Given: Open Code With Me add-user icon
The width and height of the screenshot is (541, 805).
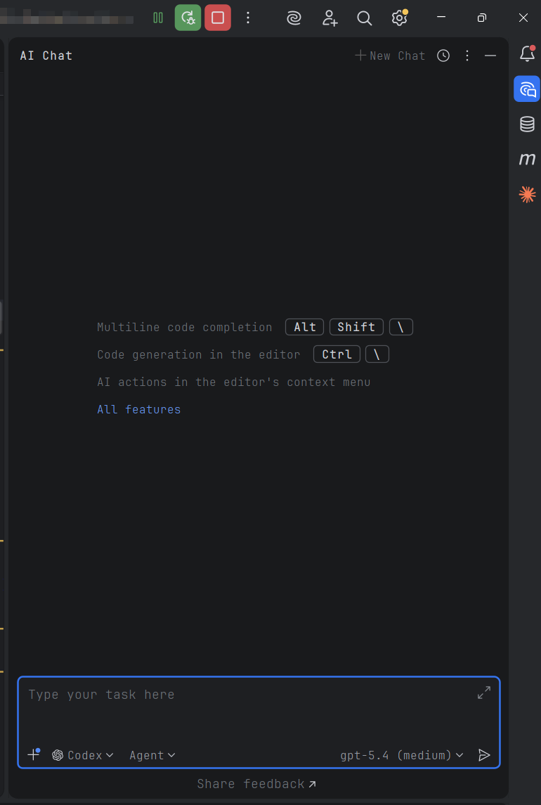Looking at the screenshot, I should 330,18.
